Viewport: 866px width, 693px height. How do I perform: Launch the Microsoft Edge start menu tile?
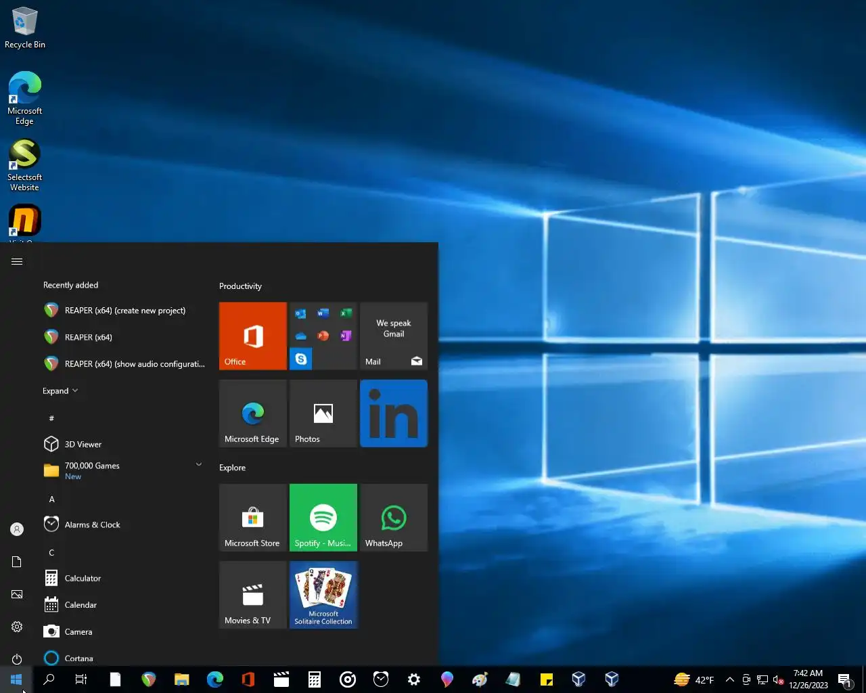[253, 413]
